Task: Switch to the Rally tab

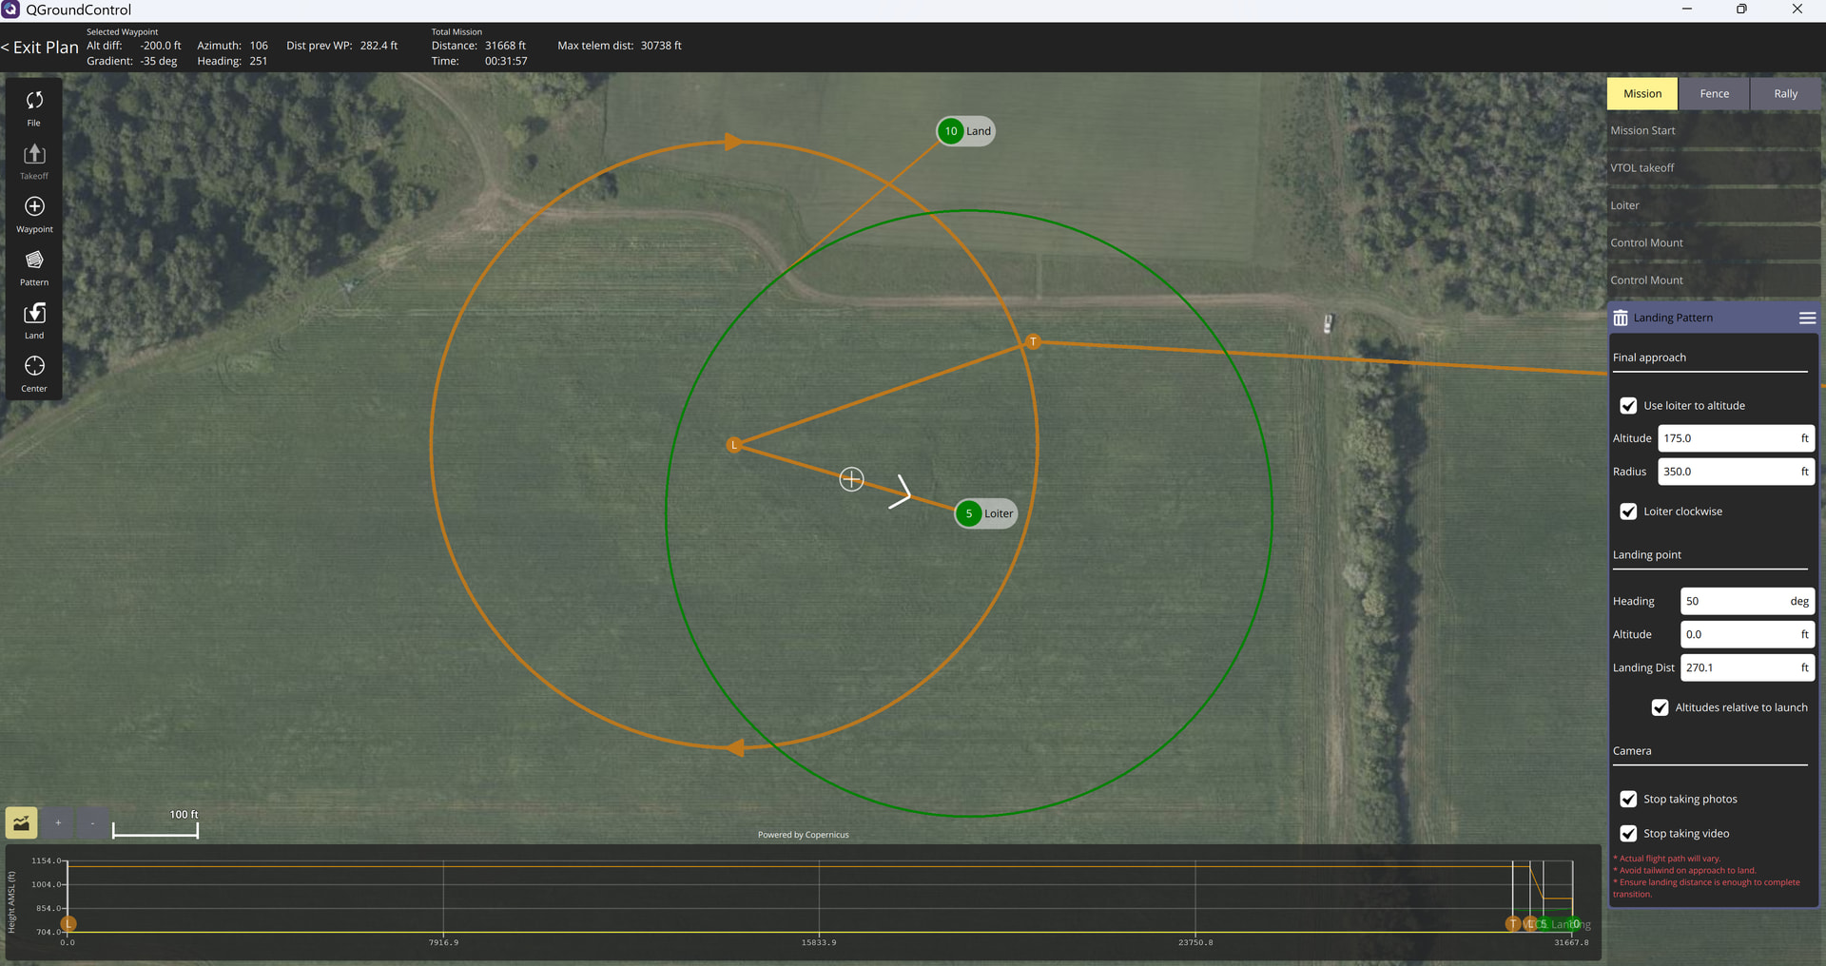Action: [x=1785, y=94]
